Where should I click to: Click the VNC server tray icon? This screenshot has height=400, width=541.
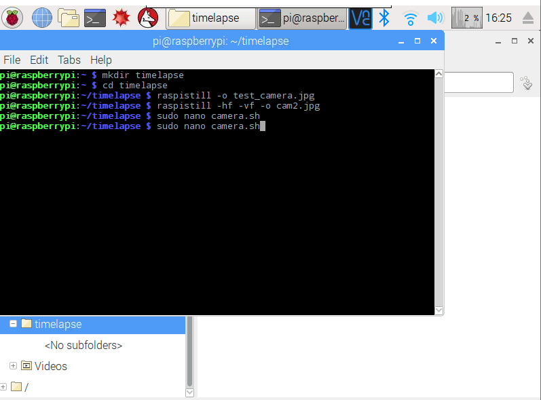[x=360, y=18]
